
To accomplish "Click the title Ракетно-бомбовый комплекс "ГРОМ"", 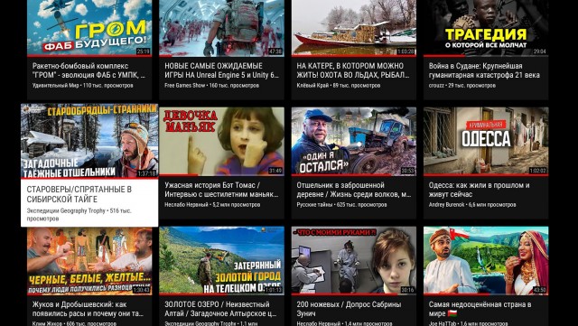I will pos(89,70).
